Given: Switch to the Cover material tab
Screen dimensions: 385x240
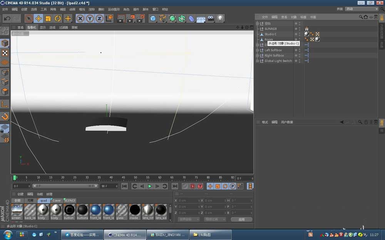Looking at the screenshot, I should pyautogui.click(x=56, y=200).
